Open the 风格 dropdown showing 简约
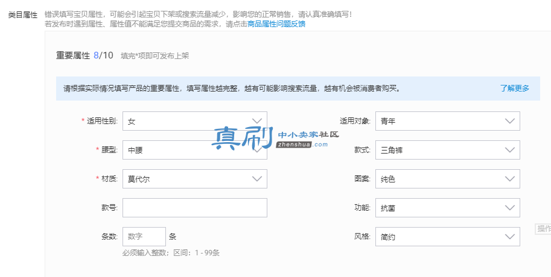 447,237
